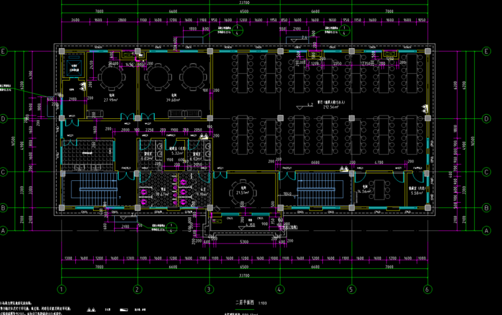The image size is (502, 315).
Task: Select the bottom axis bubble numbered 4
Action: [x=280, y=289]
